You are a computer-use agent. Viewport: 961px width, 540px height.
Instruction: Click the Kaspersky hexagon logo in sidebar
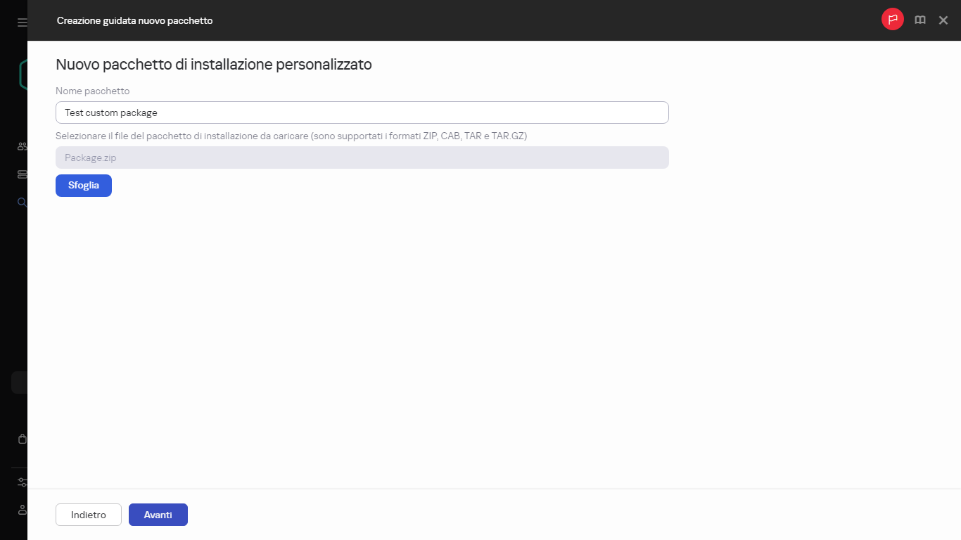20,74
